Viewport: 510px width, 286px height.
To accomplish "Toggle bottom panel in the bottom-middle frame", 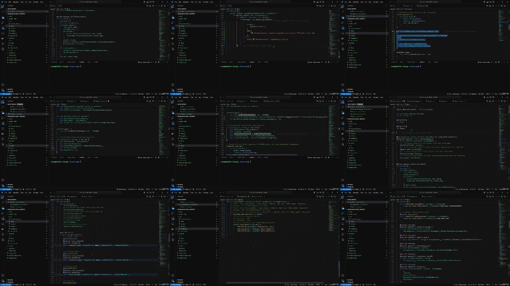I will point(317,193).
